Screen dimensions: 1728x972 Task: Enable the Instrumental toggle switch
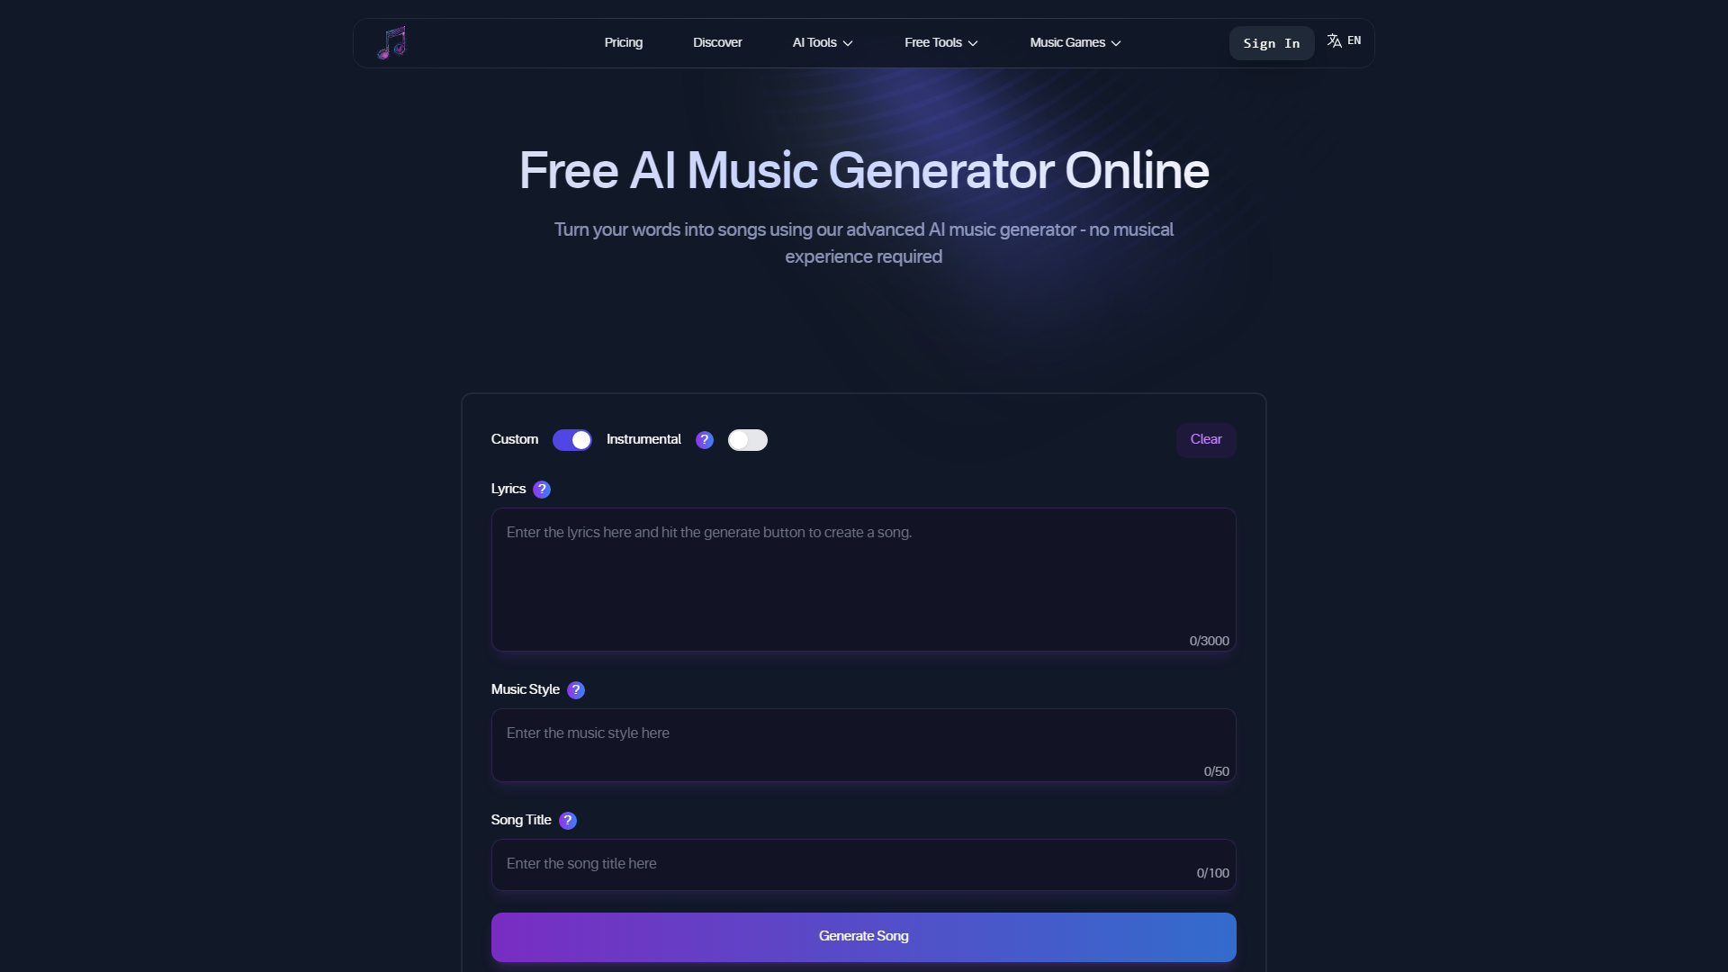click(748, 439)
